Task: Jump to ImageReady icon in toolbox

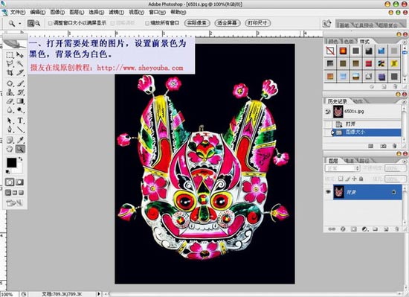Action: [x=15, y=202]
